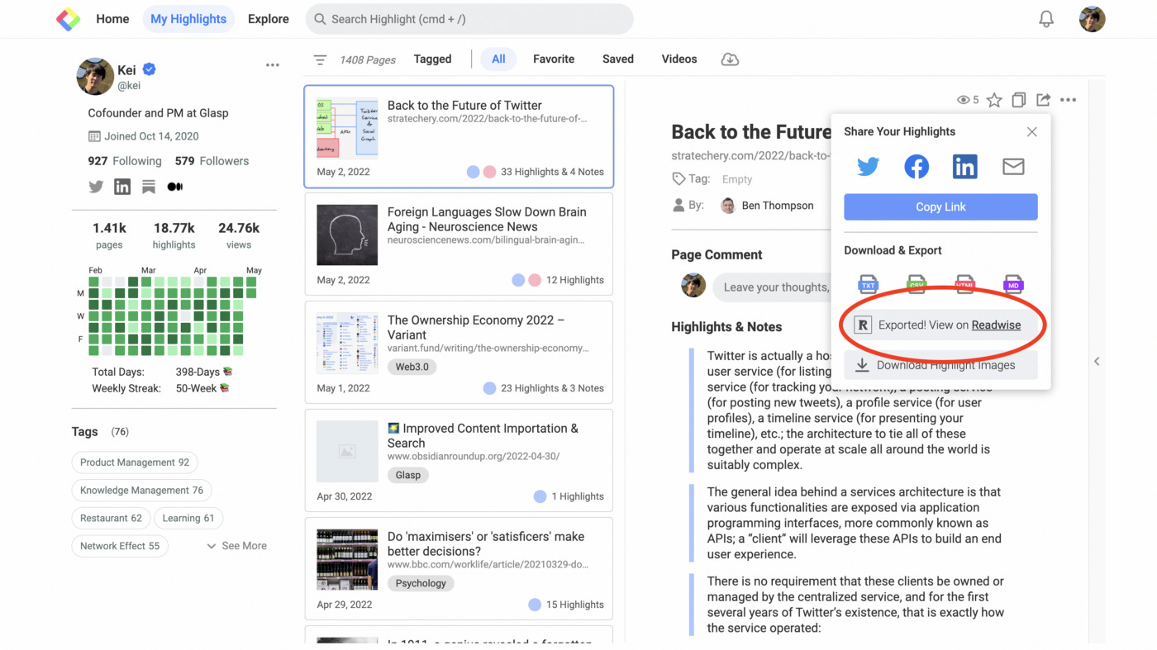Click the Leave your thoughts comment field
This screenshot has height=650, width=1157.
coord(773,287)
